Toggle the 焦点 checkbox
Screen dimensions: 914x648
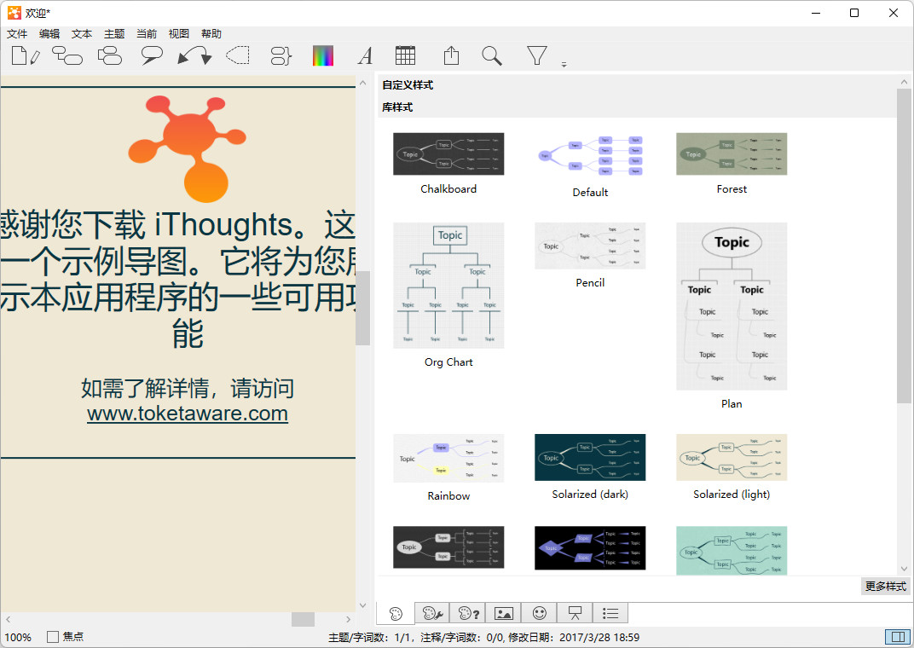click(53, 637)
